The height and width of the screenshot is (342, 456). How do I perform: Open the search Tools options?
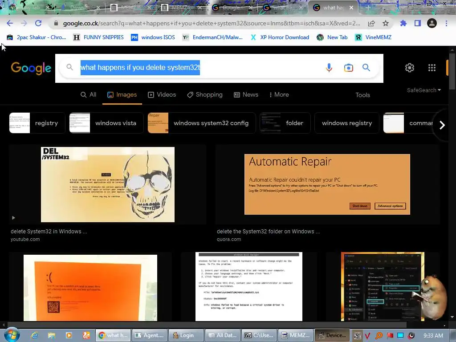362,95
